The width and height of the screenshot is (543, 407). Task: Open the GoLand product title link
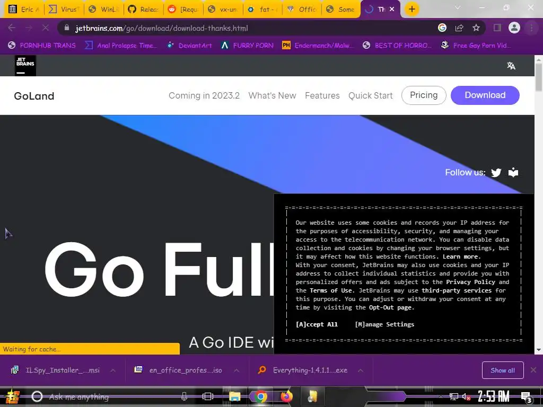[34, 96]
